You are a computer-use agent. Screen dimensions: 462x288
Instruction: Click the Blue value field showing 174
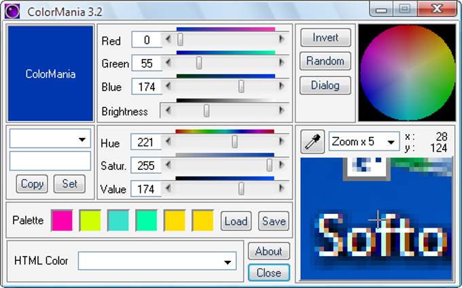click(x=147, y=86)
